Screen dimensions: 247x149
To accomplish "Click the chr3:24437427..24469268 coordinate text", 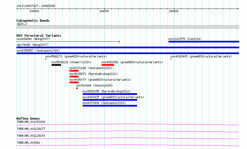I will coord(36,6).
